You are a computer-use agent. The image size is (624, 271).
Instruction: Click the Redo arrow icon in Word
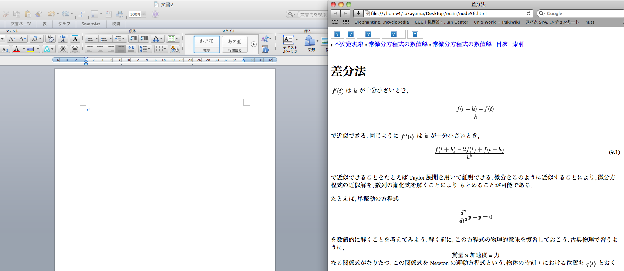[65, 14]
